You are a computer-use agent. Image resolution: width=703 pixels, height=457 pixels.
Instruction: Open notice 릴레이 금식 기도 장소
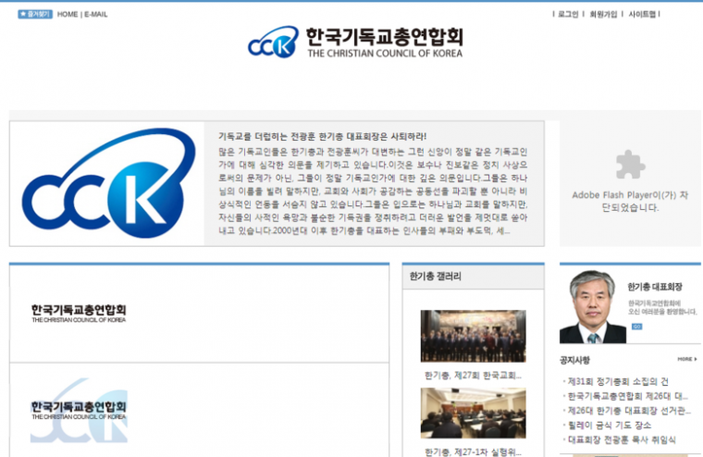coord(610,426)
